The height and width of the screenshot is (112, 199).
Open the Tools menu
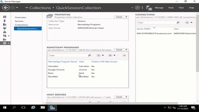coord(171,8)
